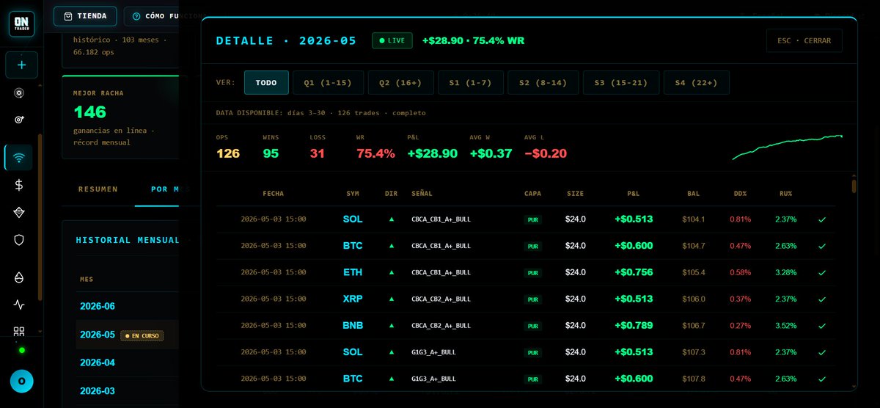Image resolution: width=880 pixels, height=408 pixels.
Task: Click the ETH symbol cell
Action: click(x=353, y=272)
